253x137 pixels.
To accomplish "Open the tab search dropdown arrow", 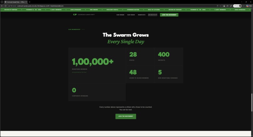I will tap(2, 2).
